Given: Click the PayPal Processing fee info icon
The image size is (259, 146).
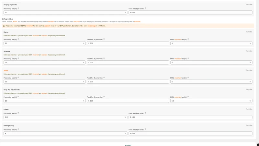Looking at the screenshot, I should pyautogui.click(x=18, y=113).
